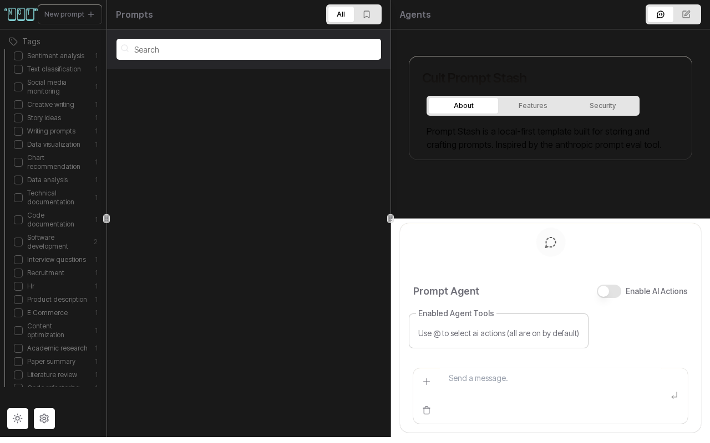Click the New prompt button

tap(70, 14)
